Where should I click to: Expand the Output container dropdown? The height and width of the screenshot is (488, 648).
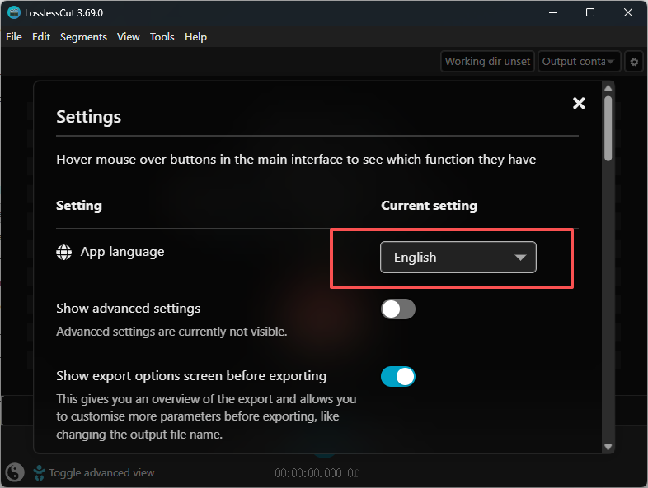[579, 62]
